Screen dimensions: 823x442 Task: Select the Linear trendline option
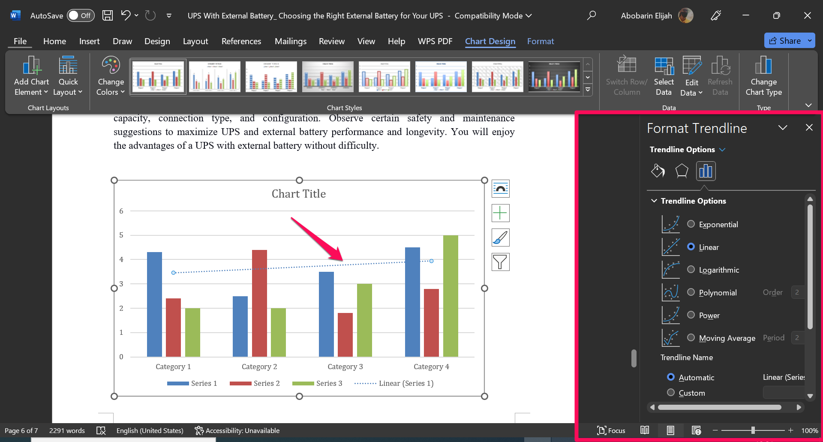pyautogui.click(x=691, y=247)
